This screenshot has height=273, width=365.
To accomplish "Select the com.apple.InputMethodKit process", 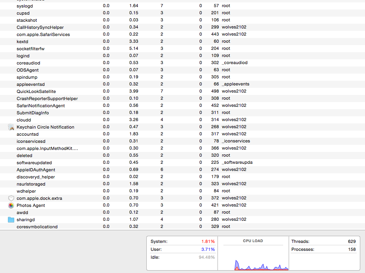I will click(183, 148).
